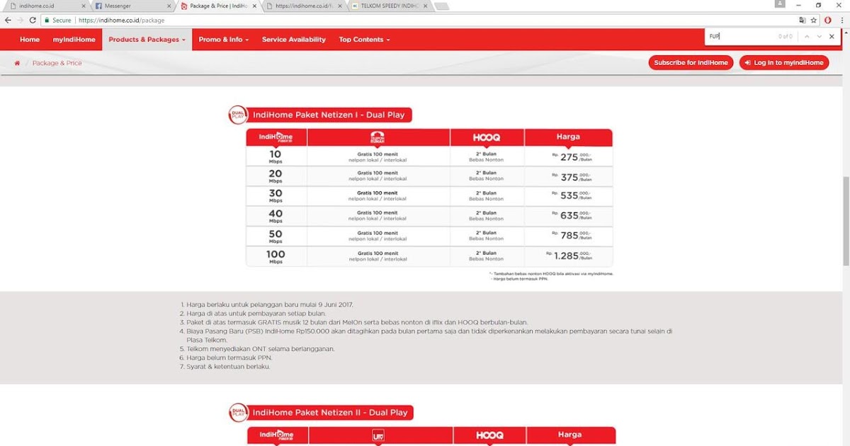Click the home icon in the breadcrumb

click(x=17, y=63)
